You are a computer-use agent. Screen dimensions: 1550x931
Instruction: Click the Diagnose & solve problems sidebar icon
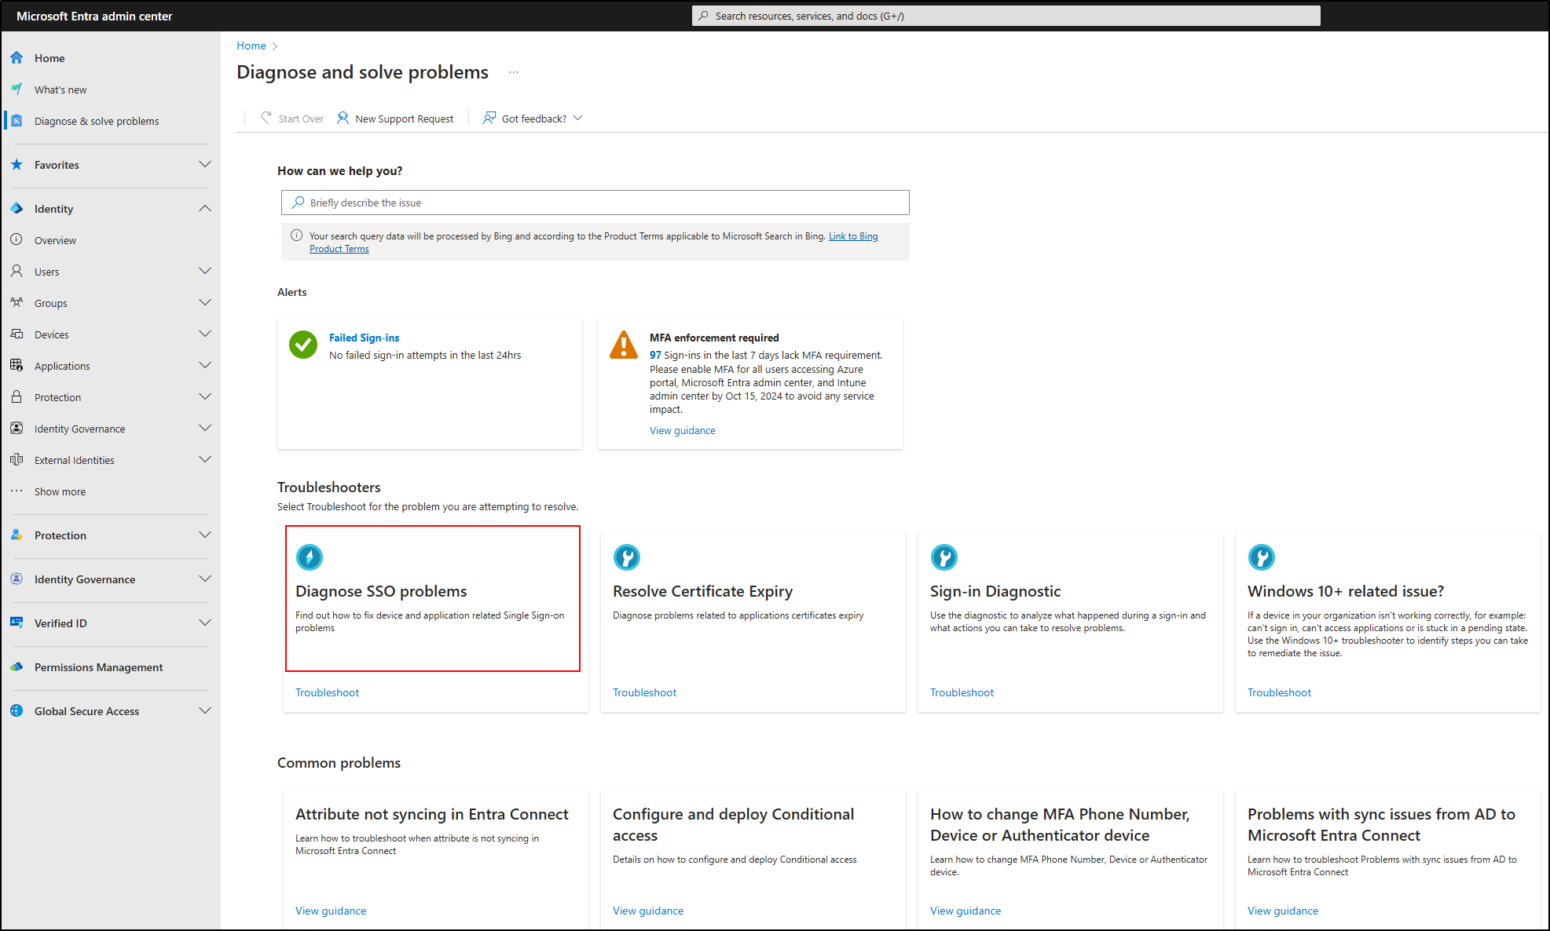coord(16,120)
